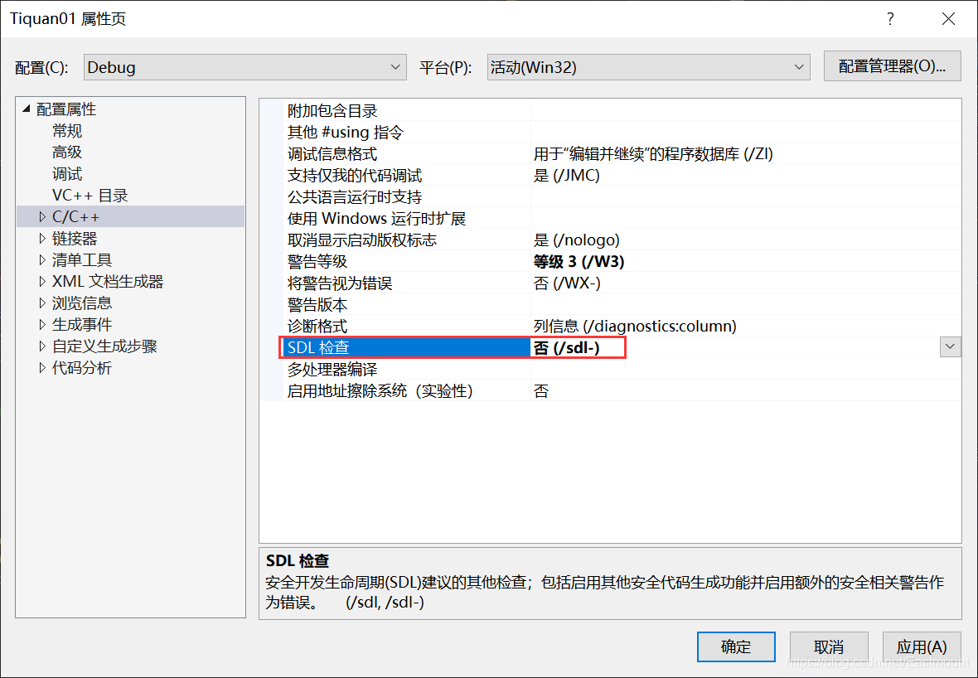Open the 平台 活动(Win32) dropdown

[798, 67]
